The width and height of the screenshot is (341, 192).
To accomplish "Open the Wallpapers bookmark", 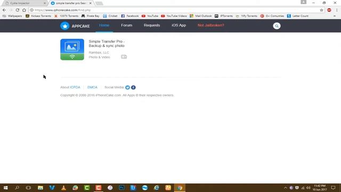I will (x=12, y=16).
